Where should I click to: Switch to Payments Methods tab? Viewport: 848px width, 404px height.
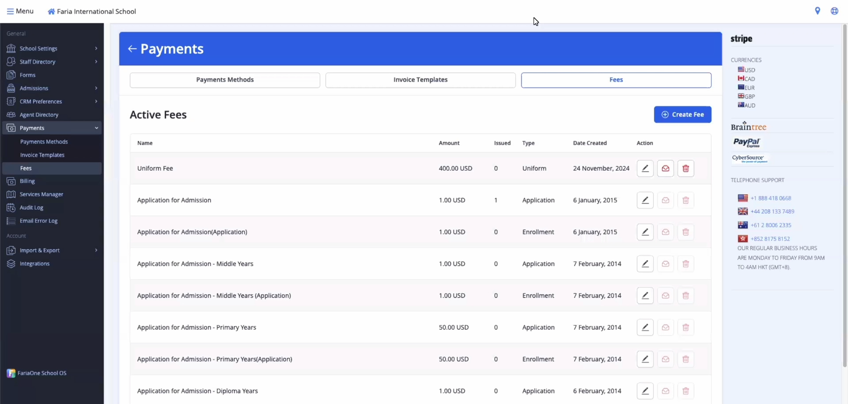point(225,80)
